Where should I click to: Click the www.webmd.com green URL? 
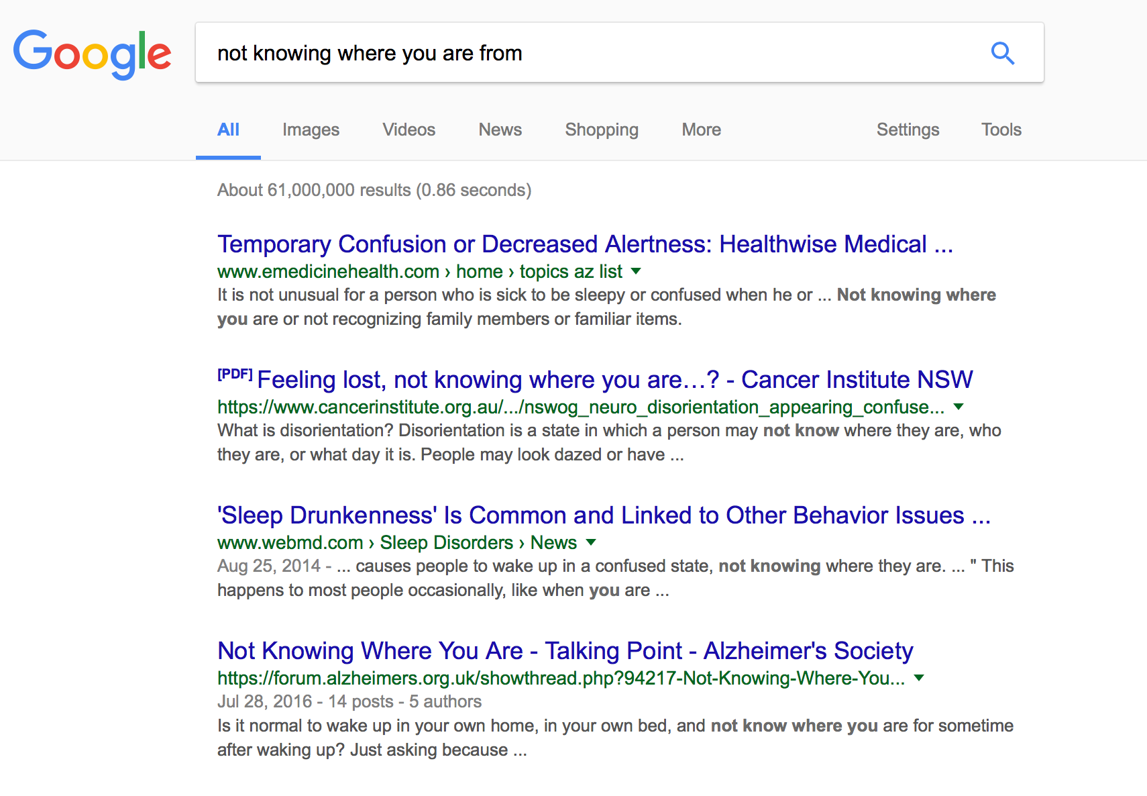[290, 542]
